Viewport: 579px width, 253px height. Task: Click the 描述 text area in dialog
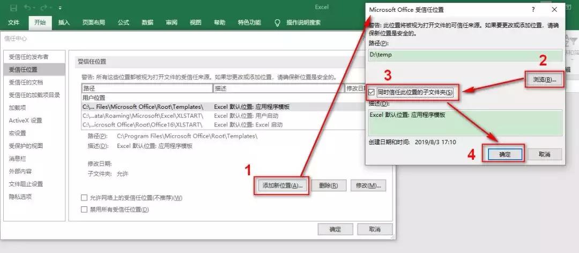click(x=465, y=123)
